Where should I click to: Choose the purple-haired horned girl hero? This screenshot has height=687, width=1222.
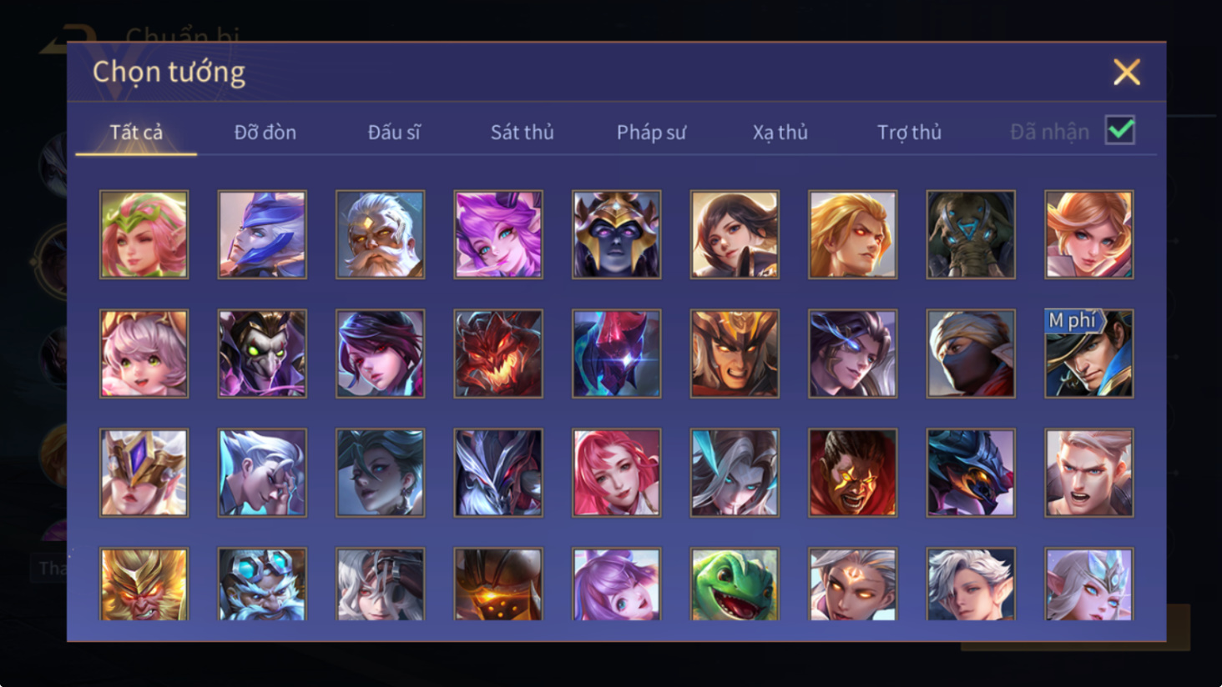click(x=498, y=234)
